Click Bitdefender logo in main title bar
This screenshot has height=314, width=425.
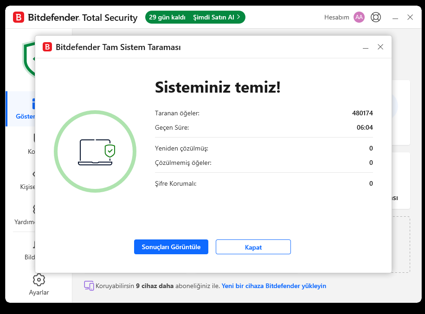19,18
